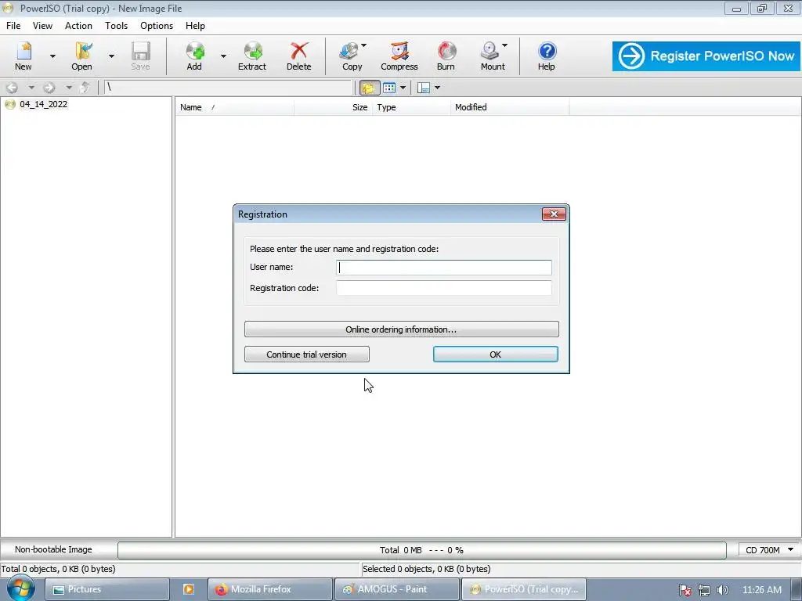This screenshot has height=601, width=802.
Task: Click the red Delete toolbar icon
Action: coord(298,56)
